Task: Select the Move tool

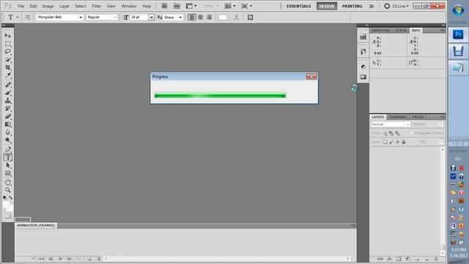Action: (8, 36)
